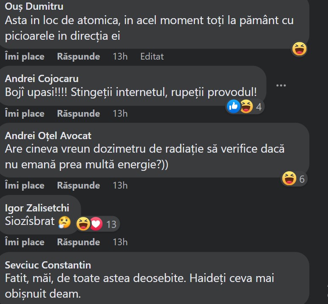This screenshot has height=304, width=328.
Task: Like Igor Zalisetchi's comment
Action: click(25, 242)
